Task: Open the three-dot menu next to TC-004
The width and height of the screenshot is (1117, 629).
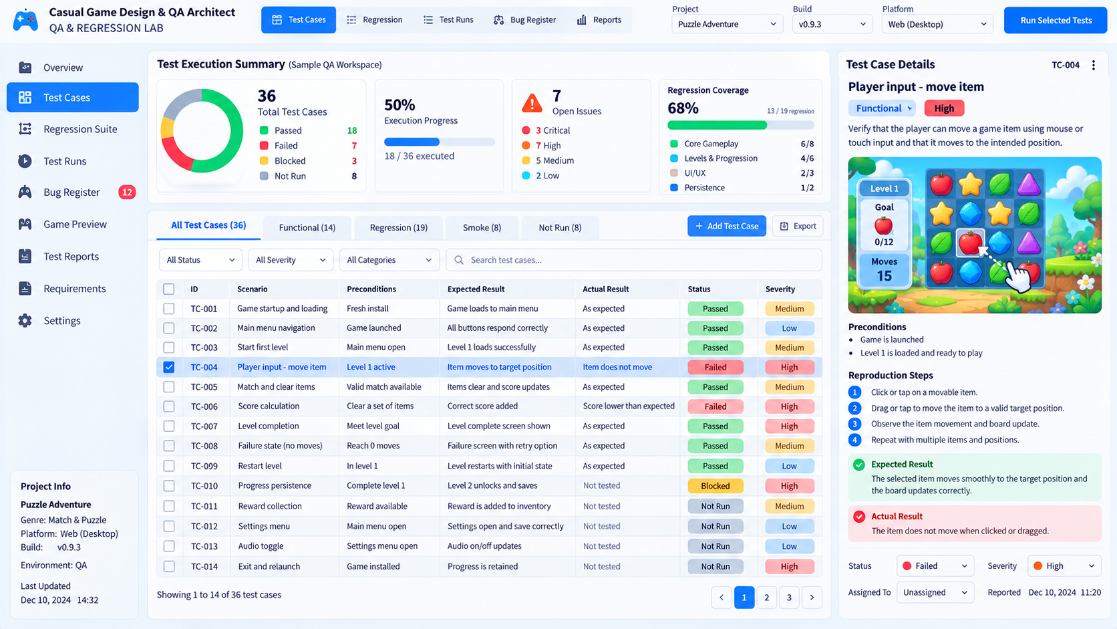Action: (x=1094, y=65)
